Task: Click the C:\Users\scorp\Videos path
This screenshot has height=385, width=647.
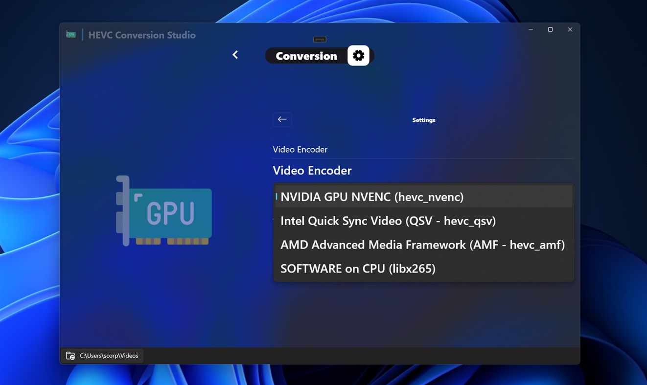Action: pos(109,356)
